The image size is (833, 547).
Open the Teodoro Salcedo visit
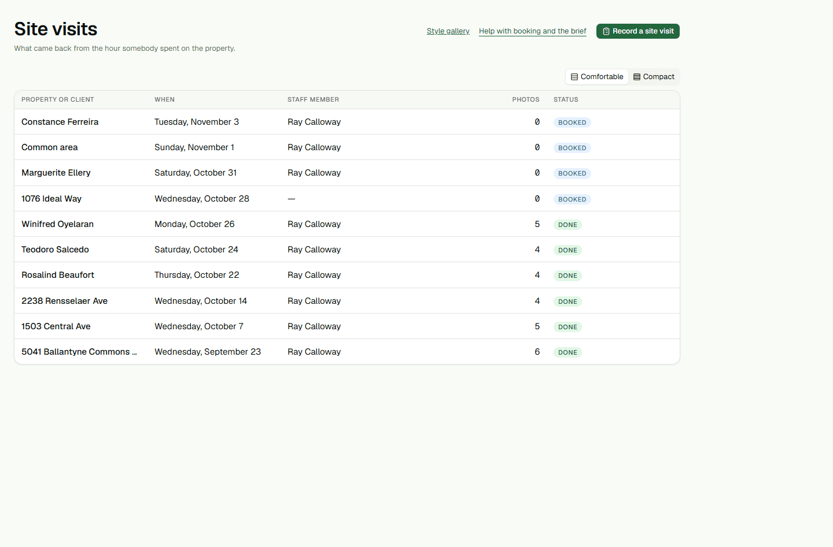pyautogui.click(x=347, y=250)
